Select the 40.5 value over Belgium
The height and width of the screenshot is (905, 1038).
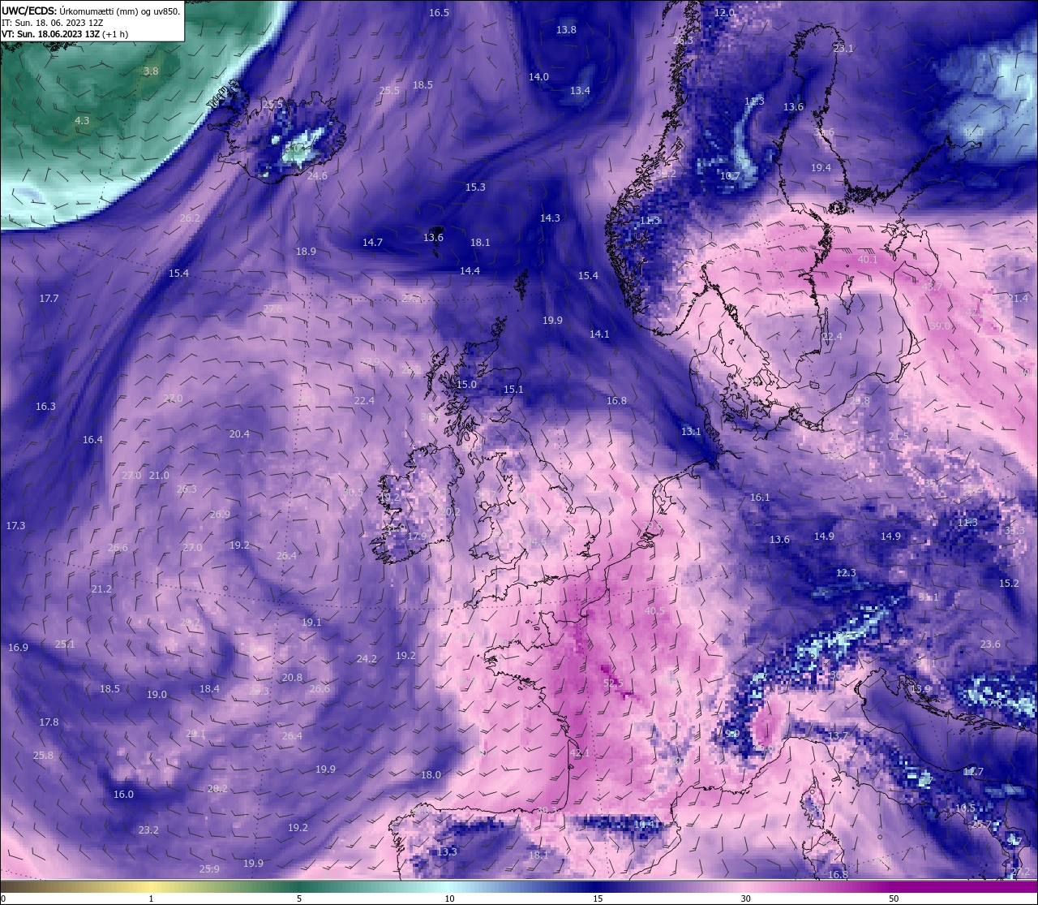654,610
